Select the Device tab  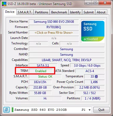pyautogui.click(x=10, y=12)
